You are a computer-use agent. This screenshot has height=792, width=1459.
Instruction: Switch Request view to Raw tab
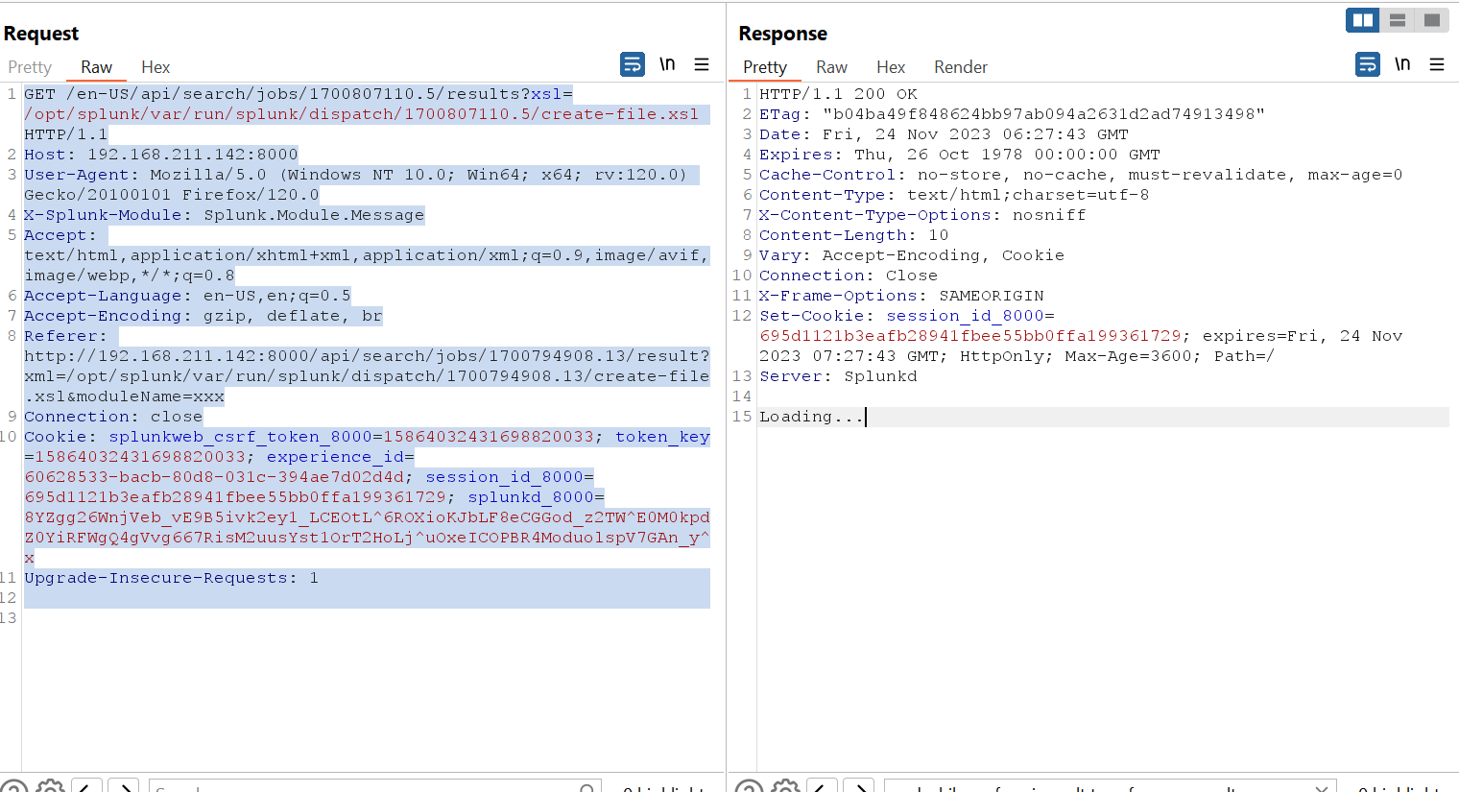96,67
